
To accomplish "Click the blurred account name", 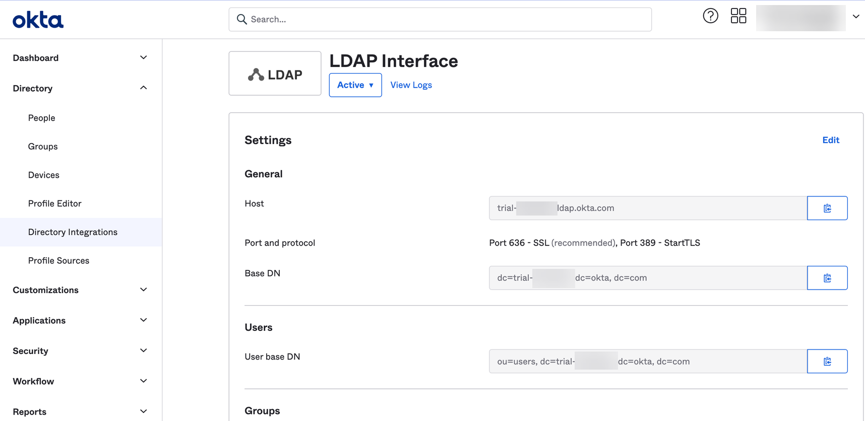I will tap(800, 18).
